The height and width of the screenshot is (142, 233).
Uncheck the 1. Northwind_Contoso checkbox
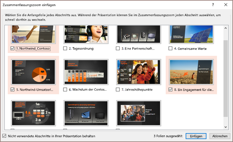pyautogui.click(x=12, y=48)
